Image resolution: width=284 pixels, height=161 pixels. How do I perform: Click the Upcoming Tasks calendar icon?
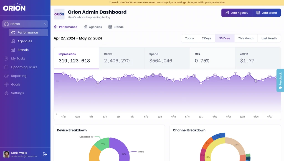pyautogui.click(x=7, y=67)
